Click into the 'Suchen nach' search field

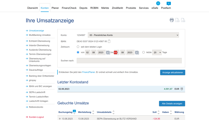(x=129, y=60)
